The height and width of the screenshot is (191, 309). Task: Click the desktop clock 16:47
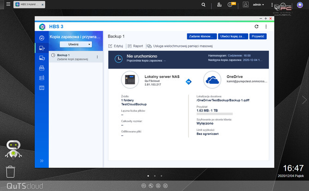293,168
